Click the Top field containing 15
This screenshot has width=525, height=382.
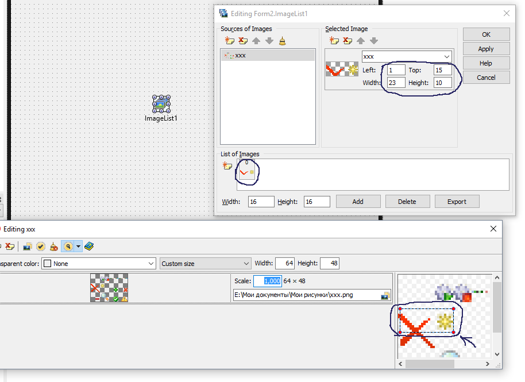pyautogui.click(x=443, y=70)
